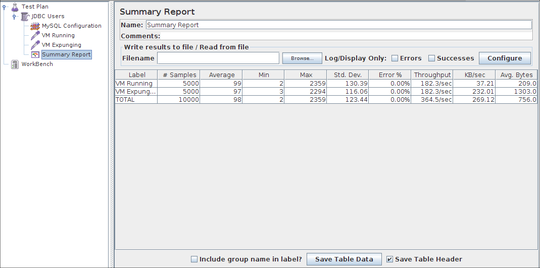Select the MySQL Configuration tree label

click(71, 26)
